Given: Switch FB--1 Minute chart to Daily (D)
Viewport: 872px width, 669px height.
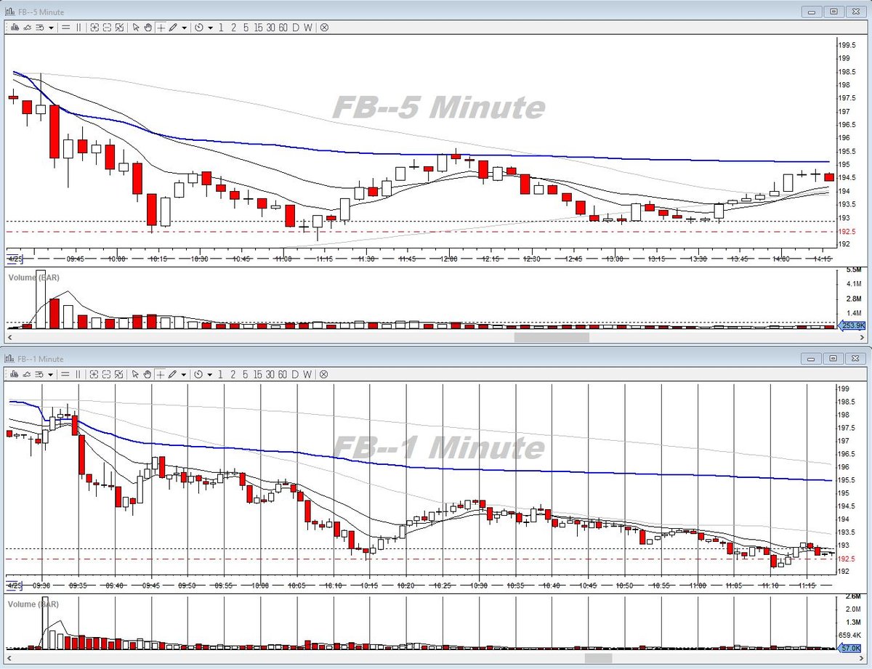Looking at the screenshot, I should pyautogui.click(x=296, y=374).
